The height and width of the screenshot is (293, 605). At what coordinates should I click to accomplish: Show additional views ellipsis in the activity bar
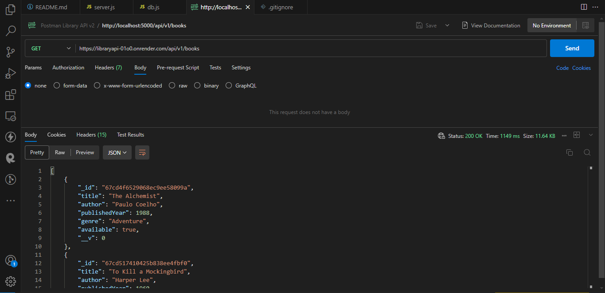[x=11, y=201]
